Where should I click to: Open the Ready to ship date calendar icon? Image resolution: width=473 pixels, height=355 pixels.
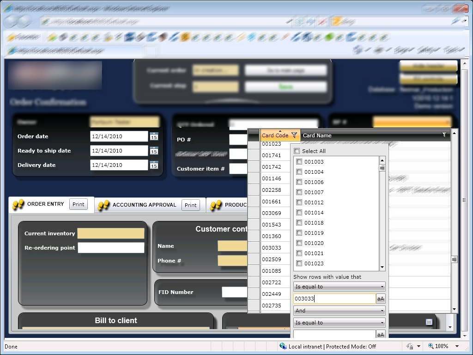click(154, 151)
